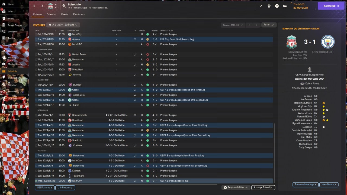Click Conor Bradley in the ratings list

pos(304,141)
